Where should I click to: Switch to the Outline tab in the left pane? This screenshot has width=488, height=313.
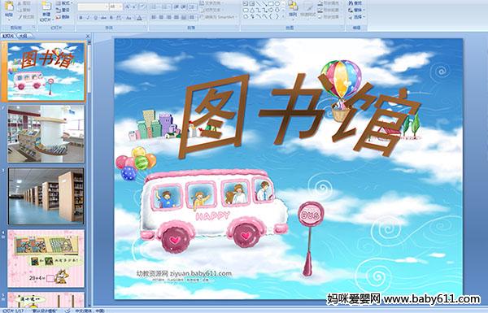(23, 36)
